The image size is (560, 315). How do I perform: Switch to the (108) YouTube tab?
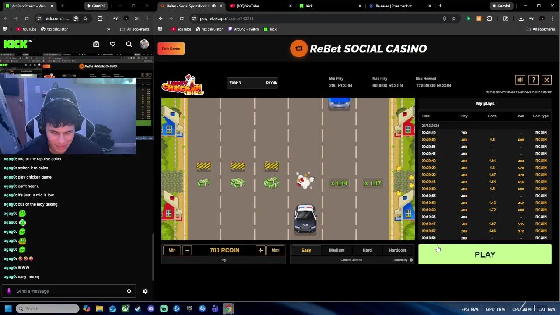pos(260,6)
